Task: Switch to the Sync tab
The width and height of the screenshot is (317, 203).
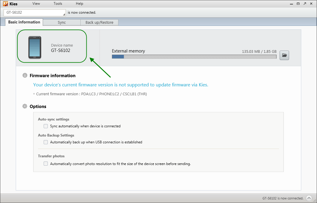Action: pos(62,23)
